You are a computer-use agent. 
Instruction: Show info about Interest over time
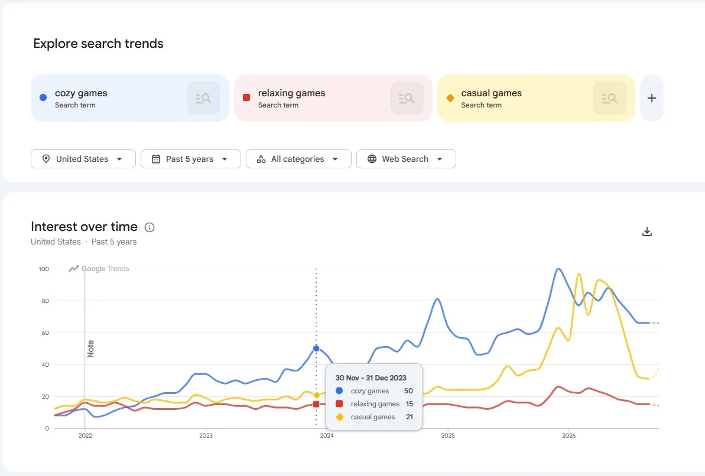pyautogui.click(x=150, y=227)
